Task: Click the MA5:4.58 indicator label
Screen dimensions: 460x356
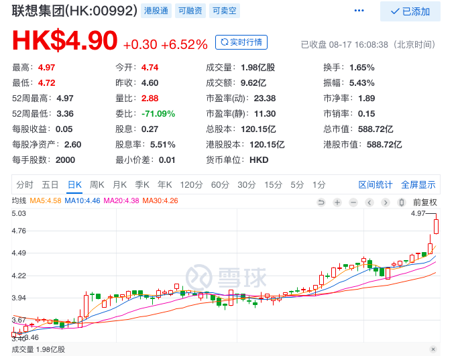Action: click(46, 201)
